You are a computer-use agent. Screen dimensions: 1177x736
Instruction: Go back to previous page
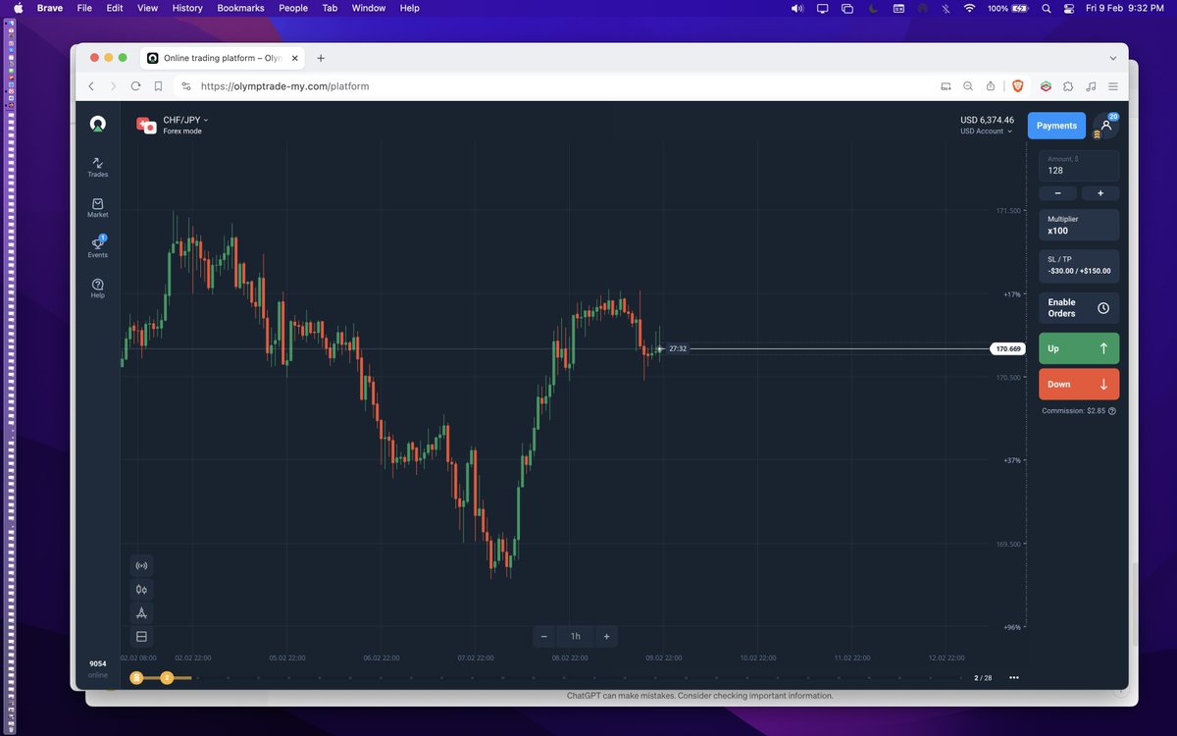(x=91, y=86)
